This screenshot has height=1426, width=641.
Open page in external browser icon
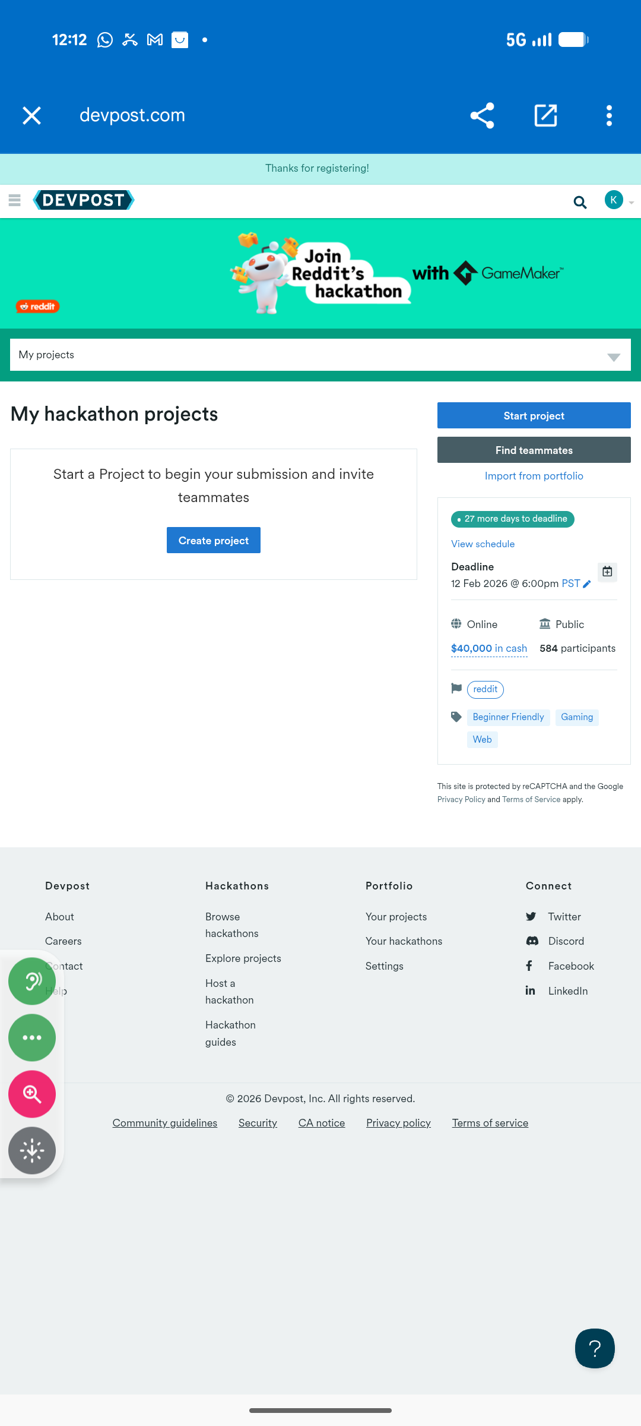point(545,115)
